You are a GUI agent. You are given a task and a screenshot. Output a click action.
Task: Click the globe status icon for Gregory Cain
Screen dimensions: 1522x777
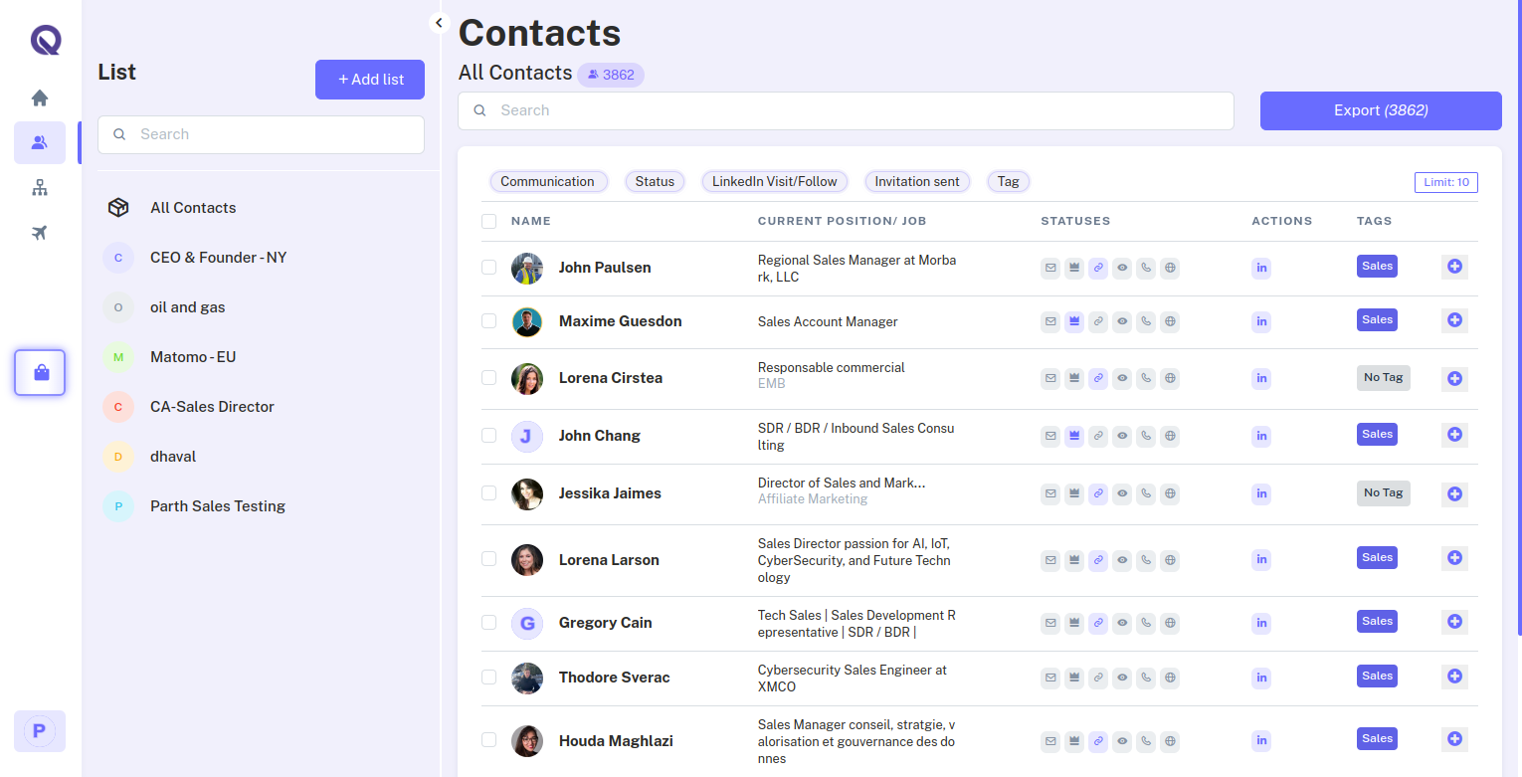[1170, 623]
